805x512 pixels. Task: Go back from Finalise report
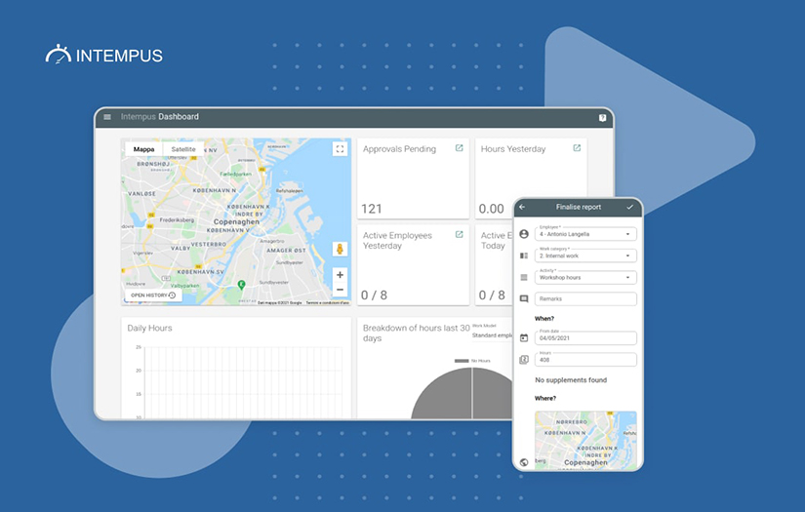[523, 208]
